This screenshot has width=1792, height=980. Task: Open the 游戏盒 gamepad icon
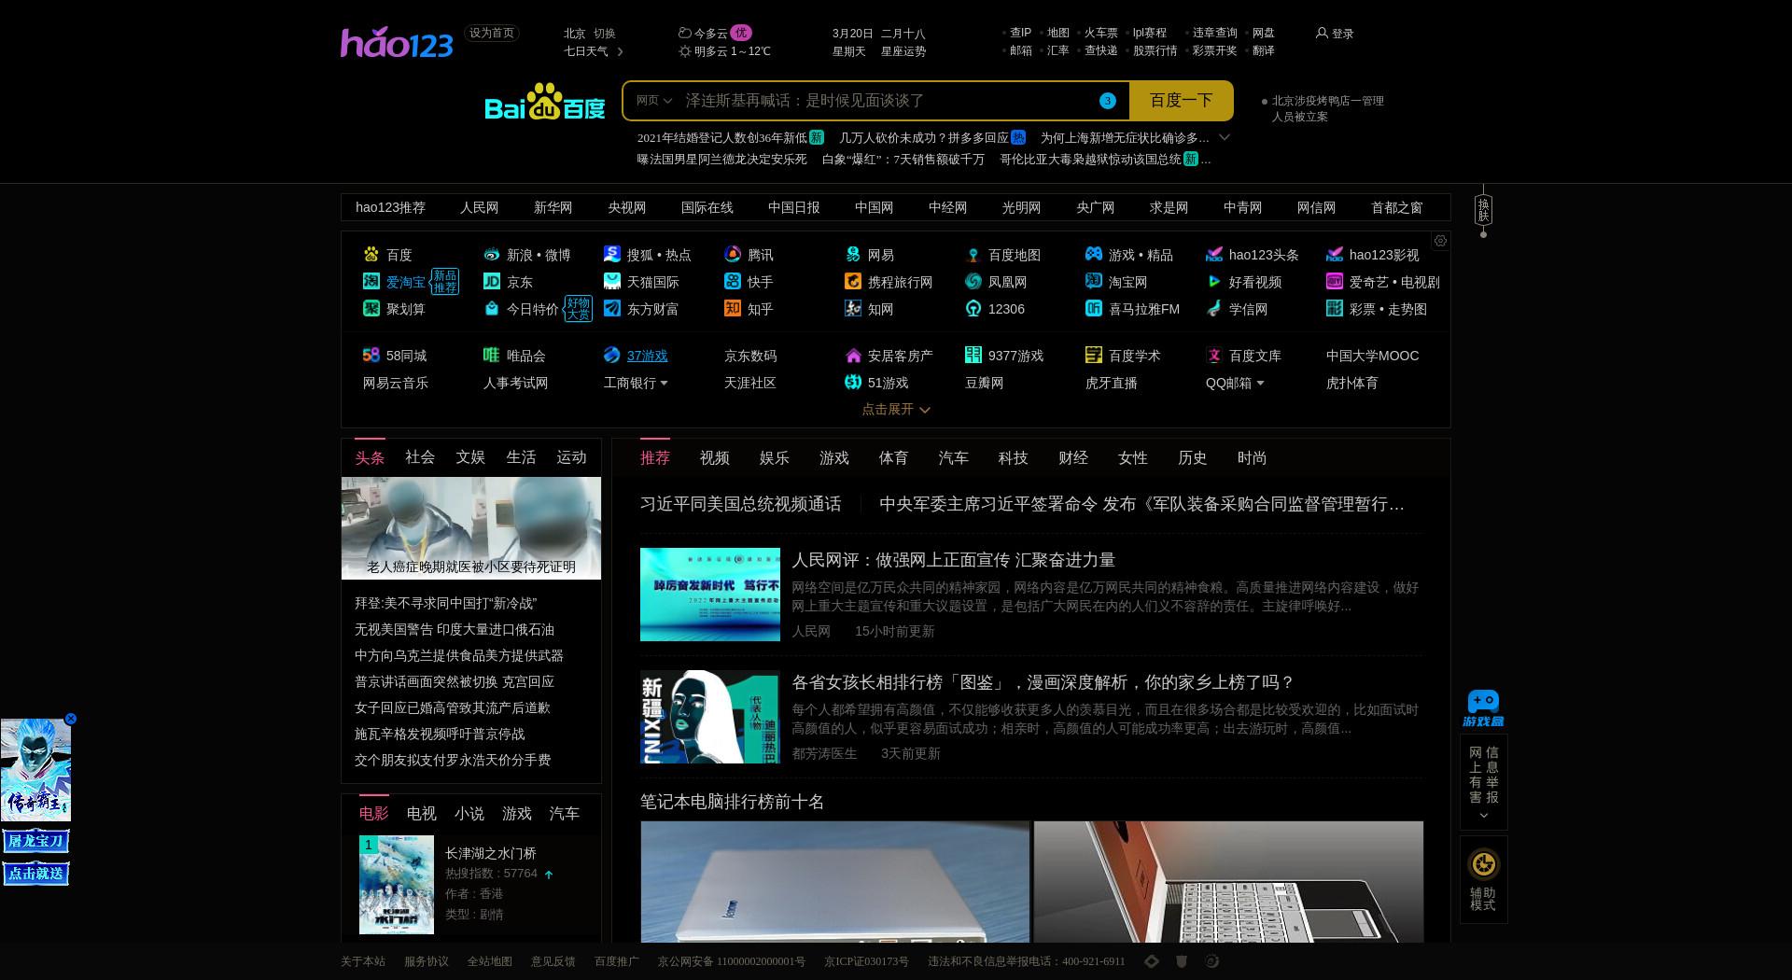(1483, 708)
